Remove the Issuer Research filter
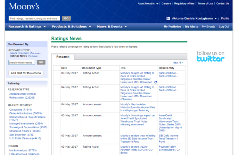246x155 pixels. click(x=35, y=53)
